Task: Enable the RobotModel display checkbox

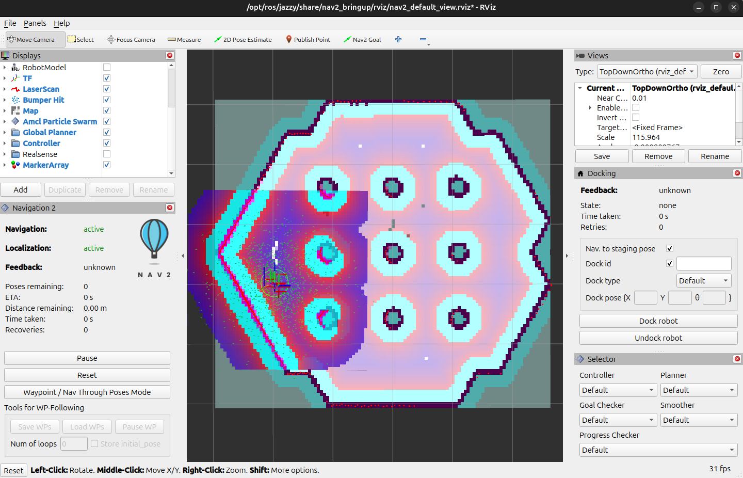Action: (107, 67)
